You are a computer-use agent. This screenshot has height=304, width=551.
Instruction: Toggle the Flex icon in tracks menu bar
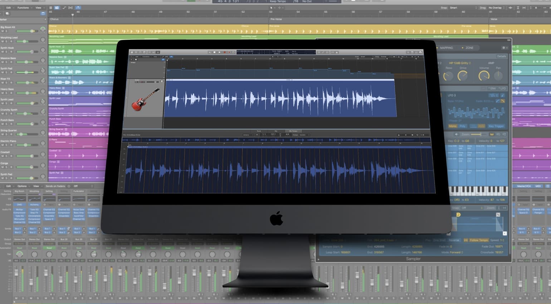click(70, 8)
